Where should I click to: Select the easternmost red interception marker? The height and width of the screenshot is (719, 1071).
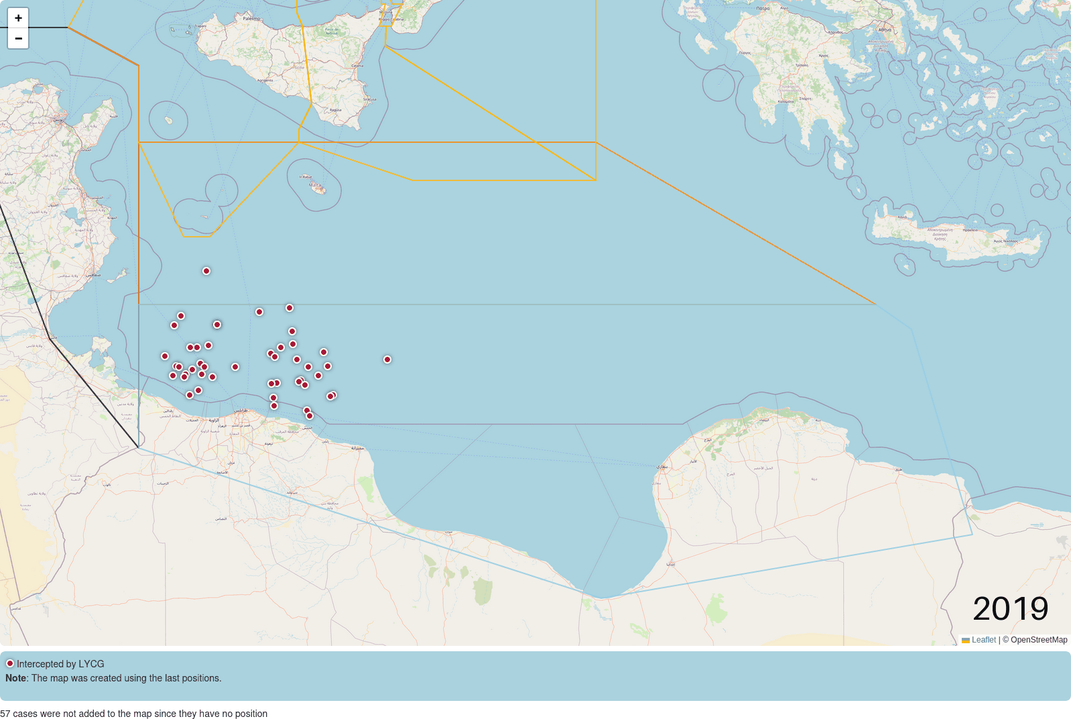pos(387,359)
